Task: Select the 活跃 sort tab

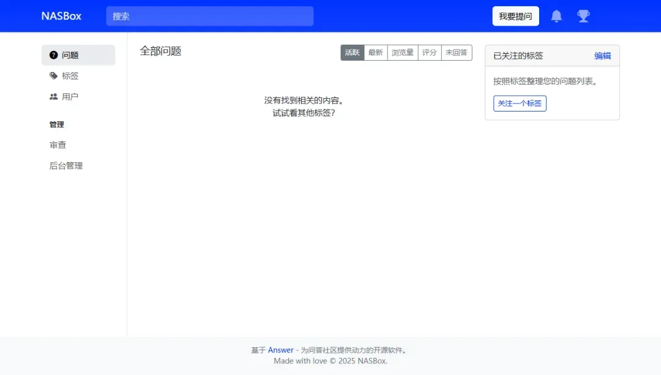Action: pos(353,53)
